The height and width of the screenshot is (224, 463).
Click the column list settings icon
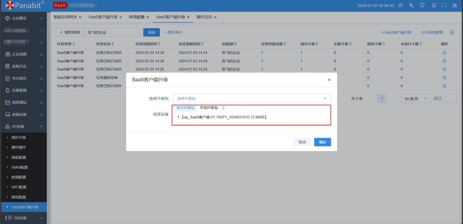click(x=452, y=32)
